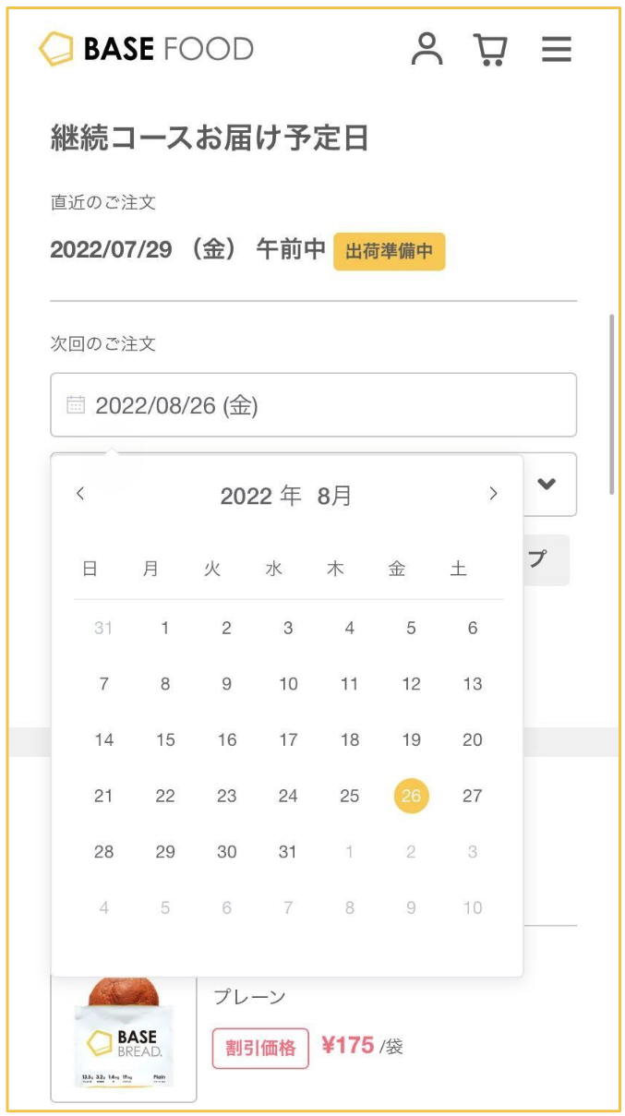Pick September 10 greyed date
Screen dimensions: 625x1116
point(473,907)
